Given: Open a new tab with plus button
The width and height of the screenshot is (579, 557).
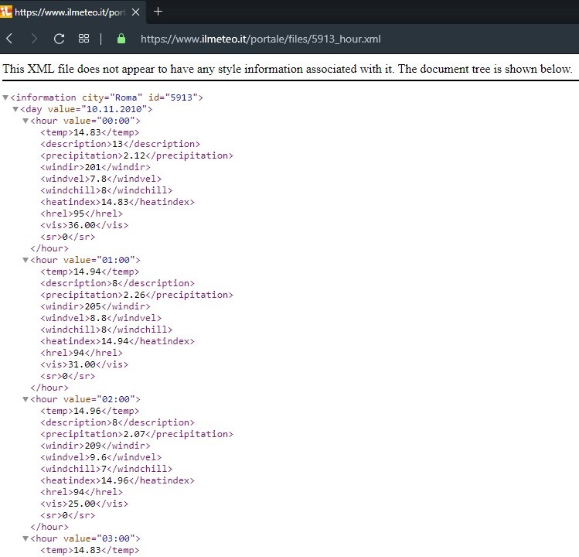Looking at the screenshot, I should click(158, 12).
